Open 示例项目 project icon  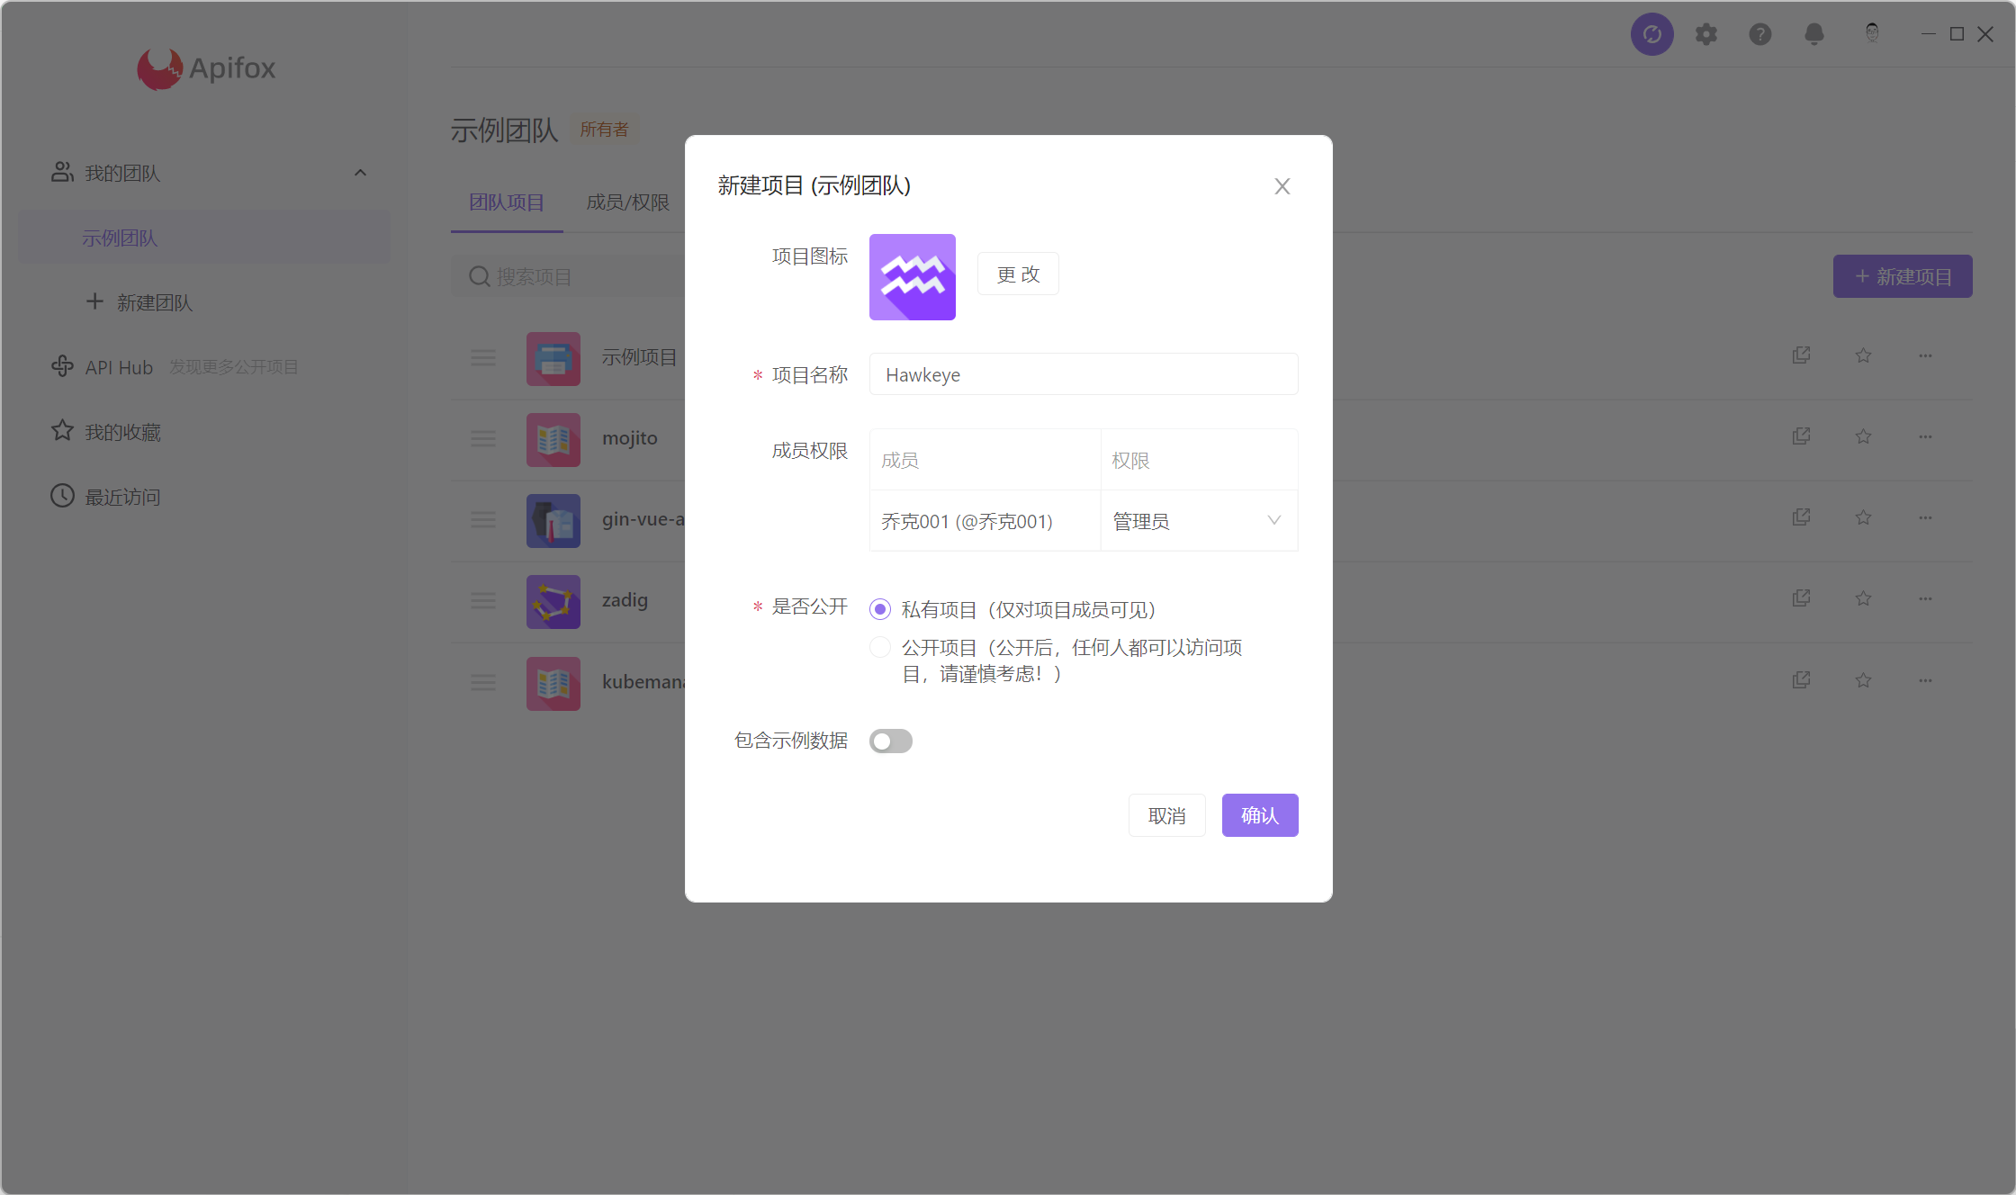(553, 358)
